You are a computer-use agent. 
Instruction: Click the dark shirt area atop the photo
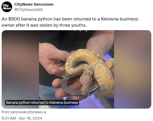(65, 39)
